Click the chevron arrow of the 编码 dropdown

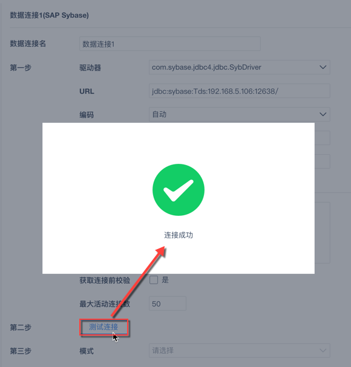(323, 114)
